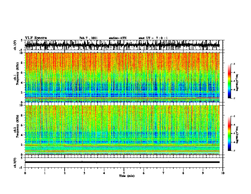Click time axis tick label "0"
This screenshot has height=194, width=251.
click(25, 173)
